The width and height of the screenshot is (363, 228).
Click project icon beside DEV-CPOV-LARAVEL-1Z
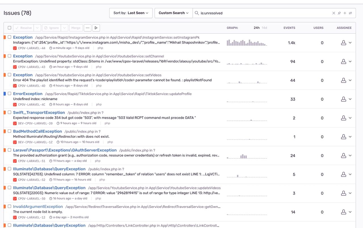[15, 142]
